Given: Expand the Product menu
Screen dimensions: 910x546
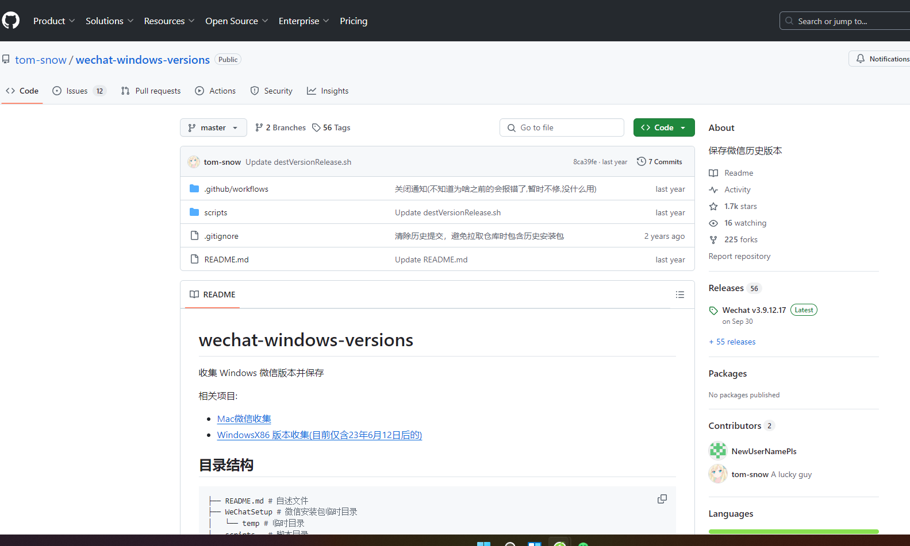Looking at the screenshot, I should 54,21.
